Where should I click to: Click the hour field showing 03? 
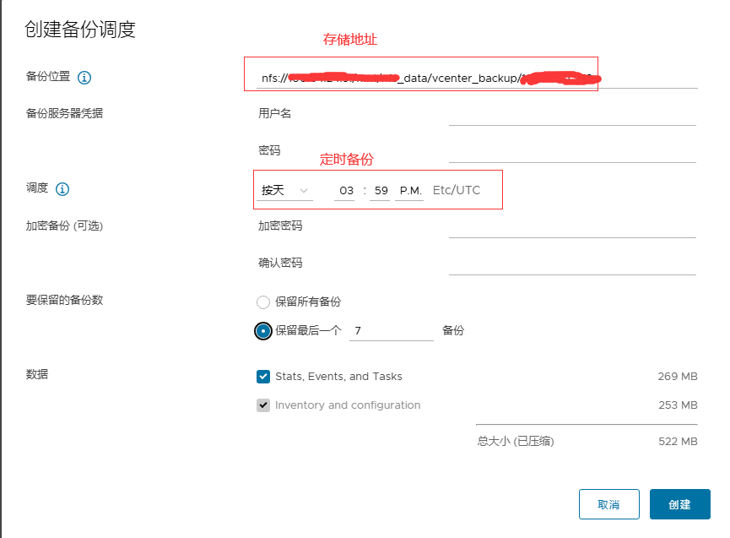point(345,191)
